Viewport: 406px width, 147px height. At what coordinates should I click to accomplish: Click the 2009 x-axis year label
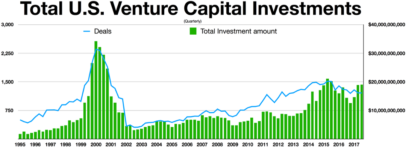point(232,144)
